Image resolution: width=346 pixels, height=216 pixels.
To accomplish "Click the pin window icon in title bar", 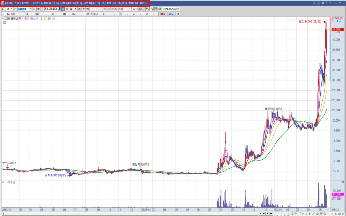I will pos(323,3).
